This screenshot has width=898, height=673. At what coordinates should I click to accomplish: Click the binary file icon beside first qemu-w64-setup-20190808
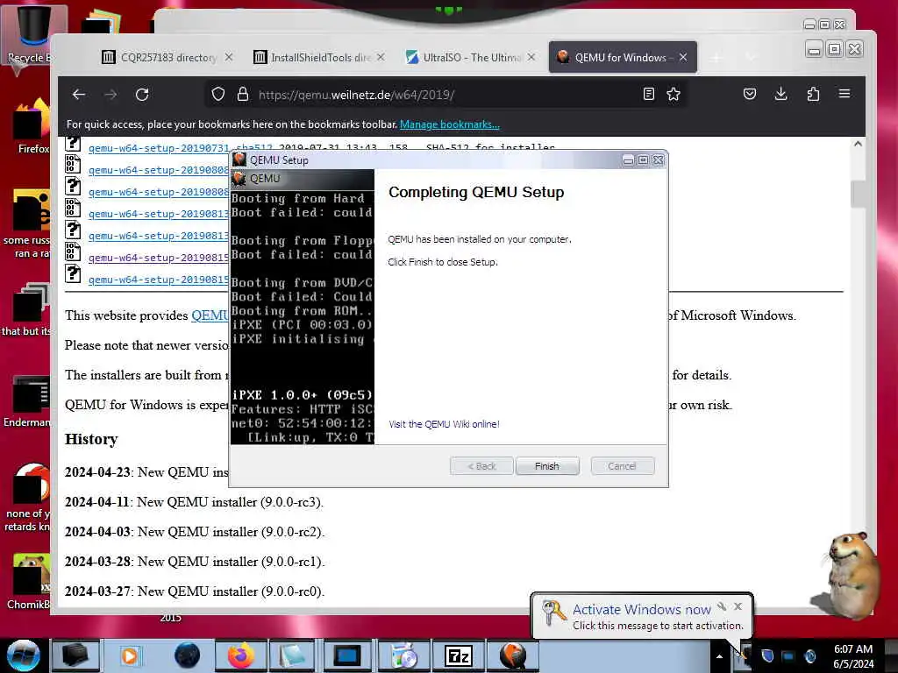[x=73, y=164]
